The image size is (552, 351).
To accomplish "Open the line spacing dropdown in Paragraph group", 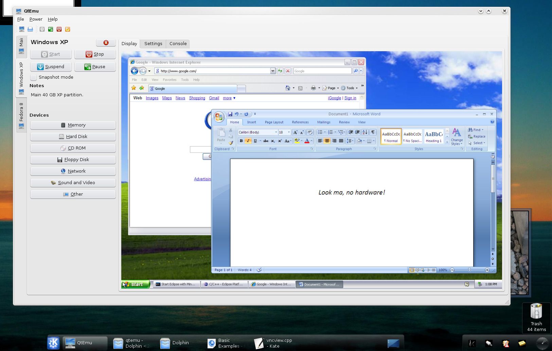I will 350,141.
